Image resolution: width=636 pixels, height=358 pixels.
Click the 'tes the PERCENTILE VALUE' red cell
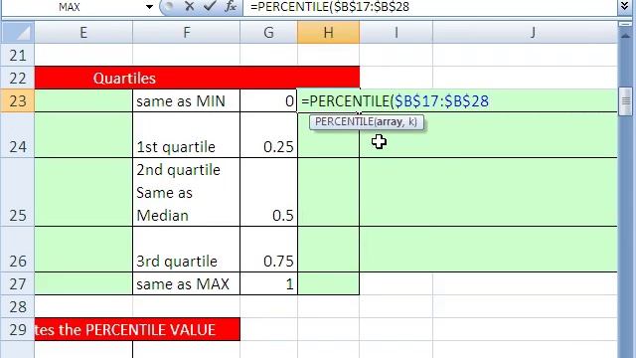(137, 329)
